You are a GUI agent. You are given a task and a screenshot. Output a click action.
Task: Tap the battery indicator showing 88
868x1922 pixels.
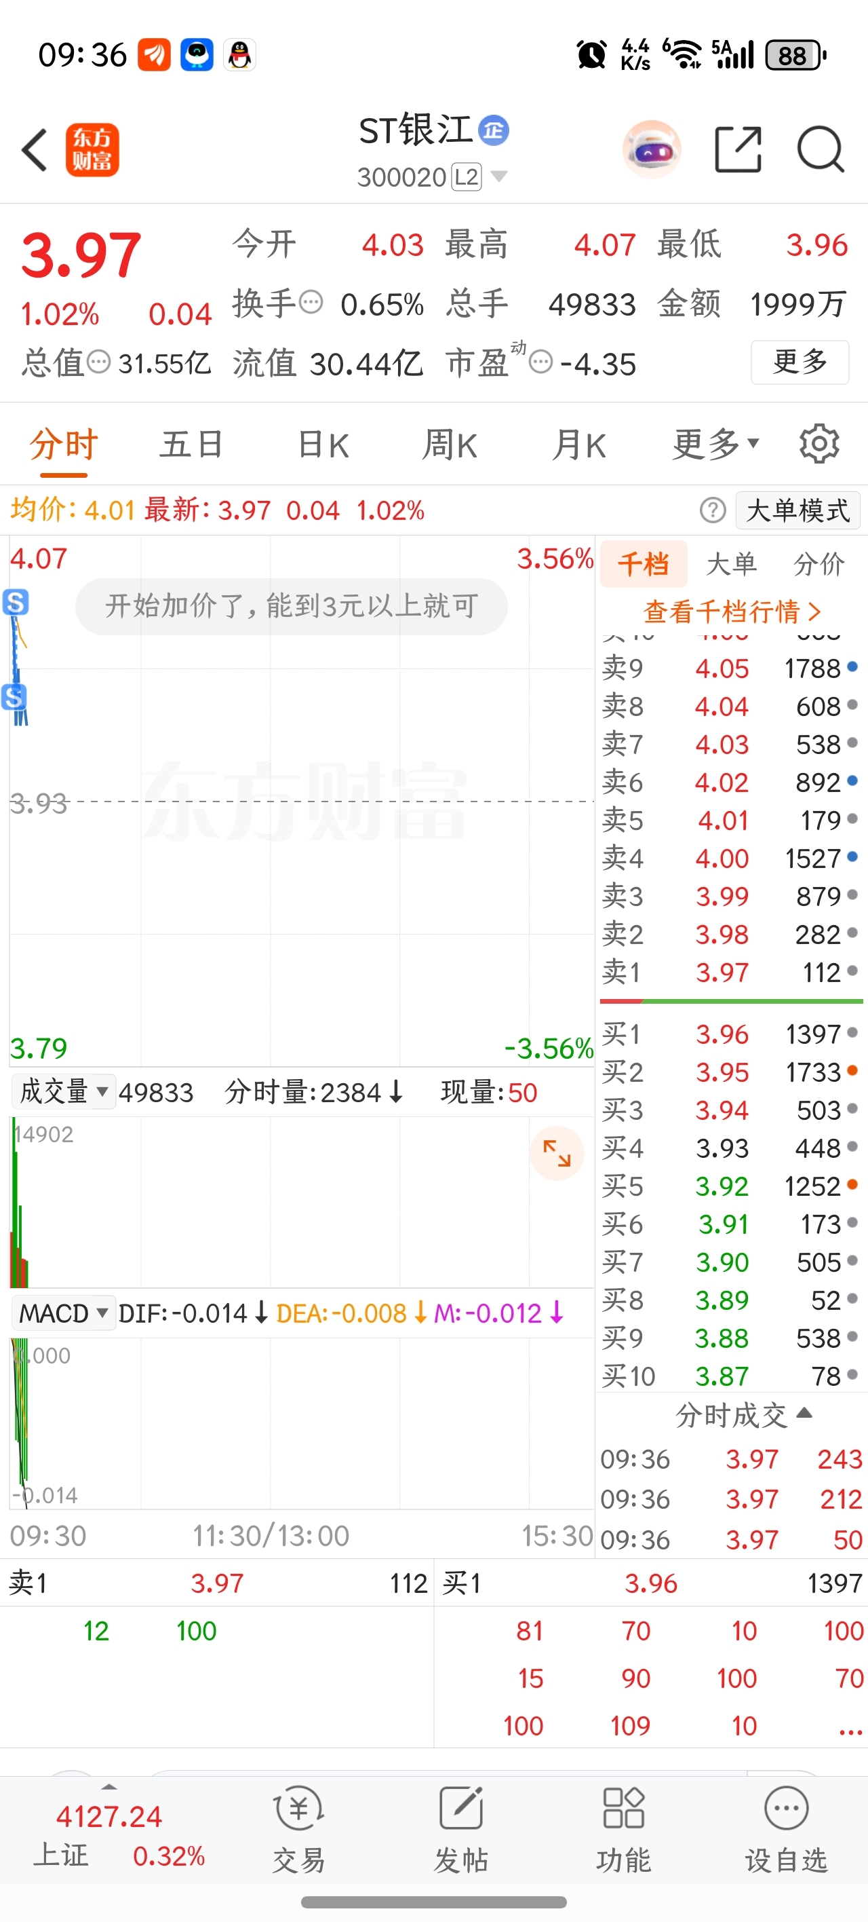pyautogui.click(x=796, y=55)
